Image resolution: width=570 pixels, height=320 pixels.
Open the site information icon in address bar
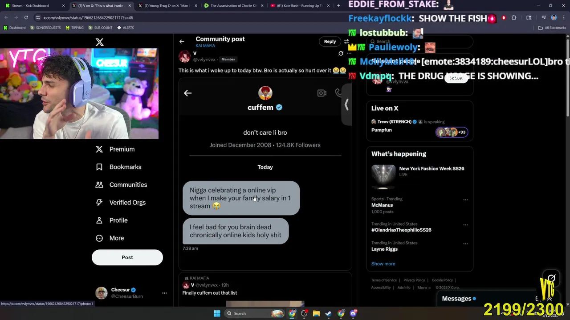[38, 17]
